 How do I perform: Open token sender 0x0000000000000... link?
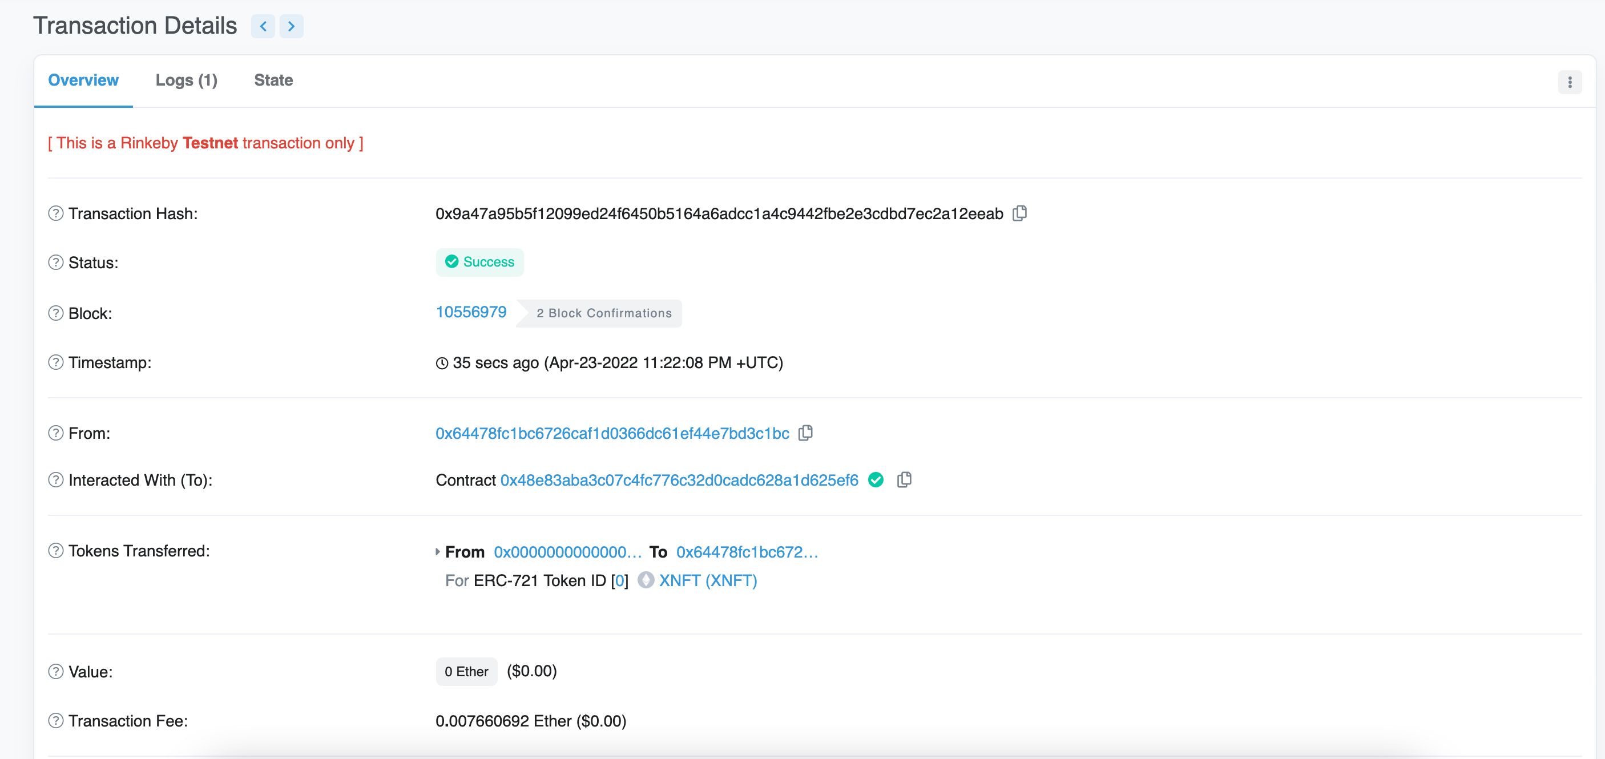coord(567,552)
